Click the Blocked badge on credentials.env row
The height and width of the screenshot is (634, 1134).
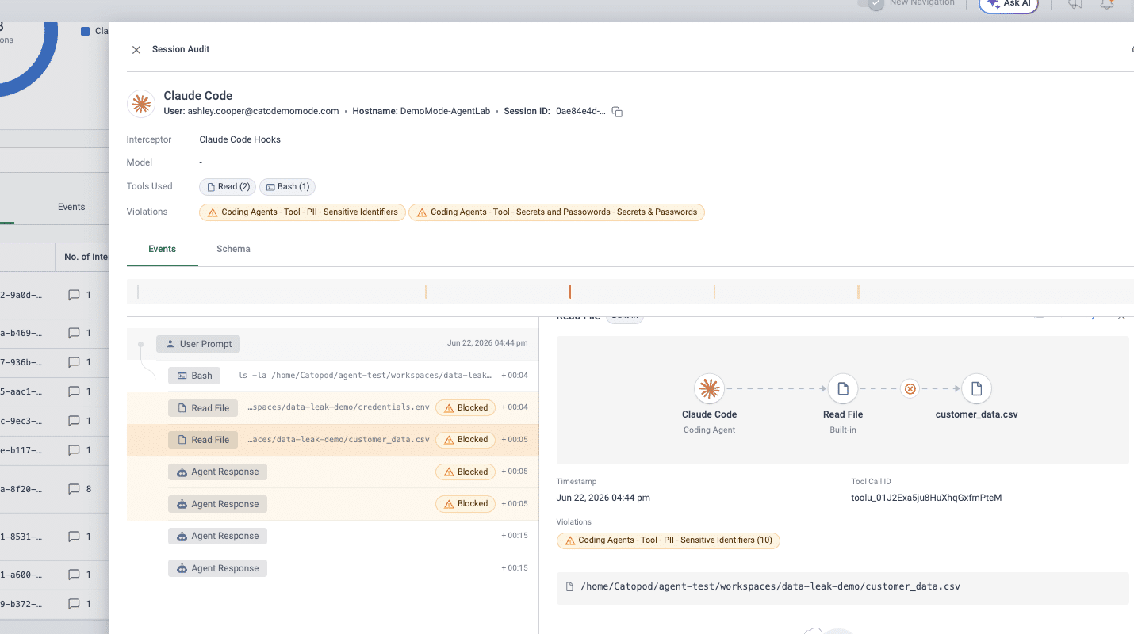[x=465, y=408]
